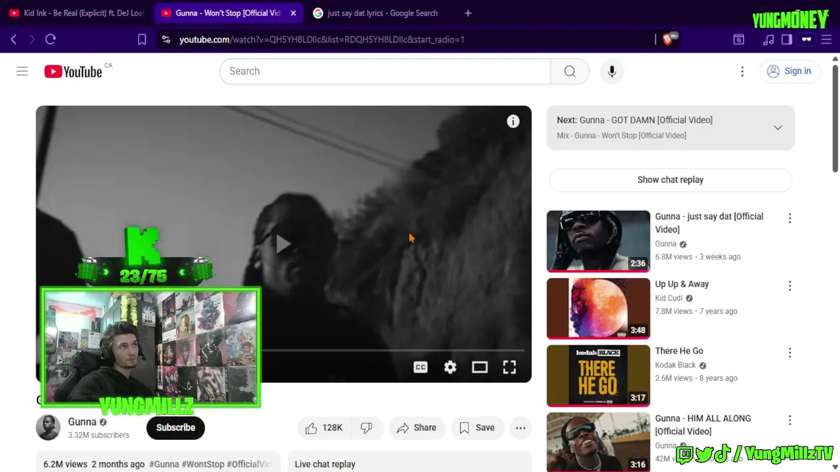840x472 pixels.
Task: Click the Gunna channel name link
Action: (82, 422)
